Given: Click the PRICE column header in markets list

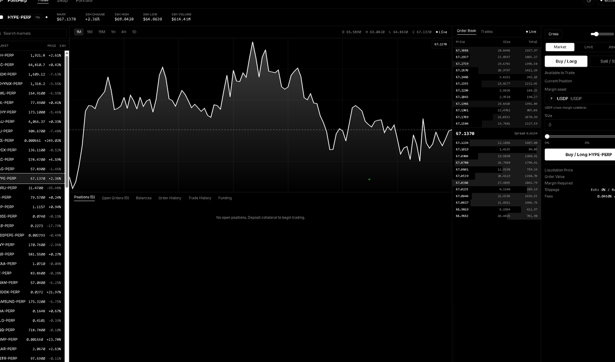Looking at the screenshot, I should pos(51,46).
